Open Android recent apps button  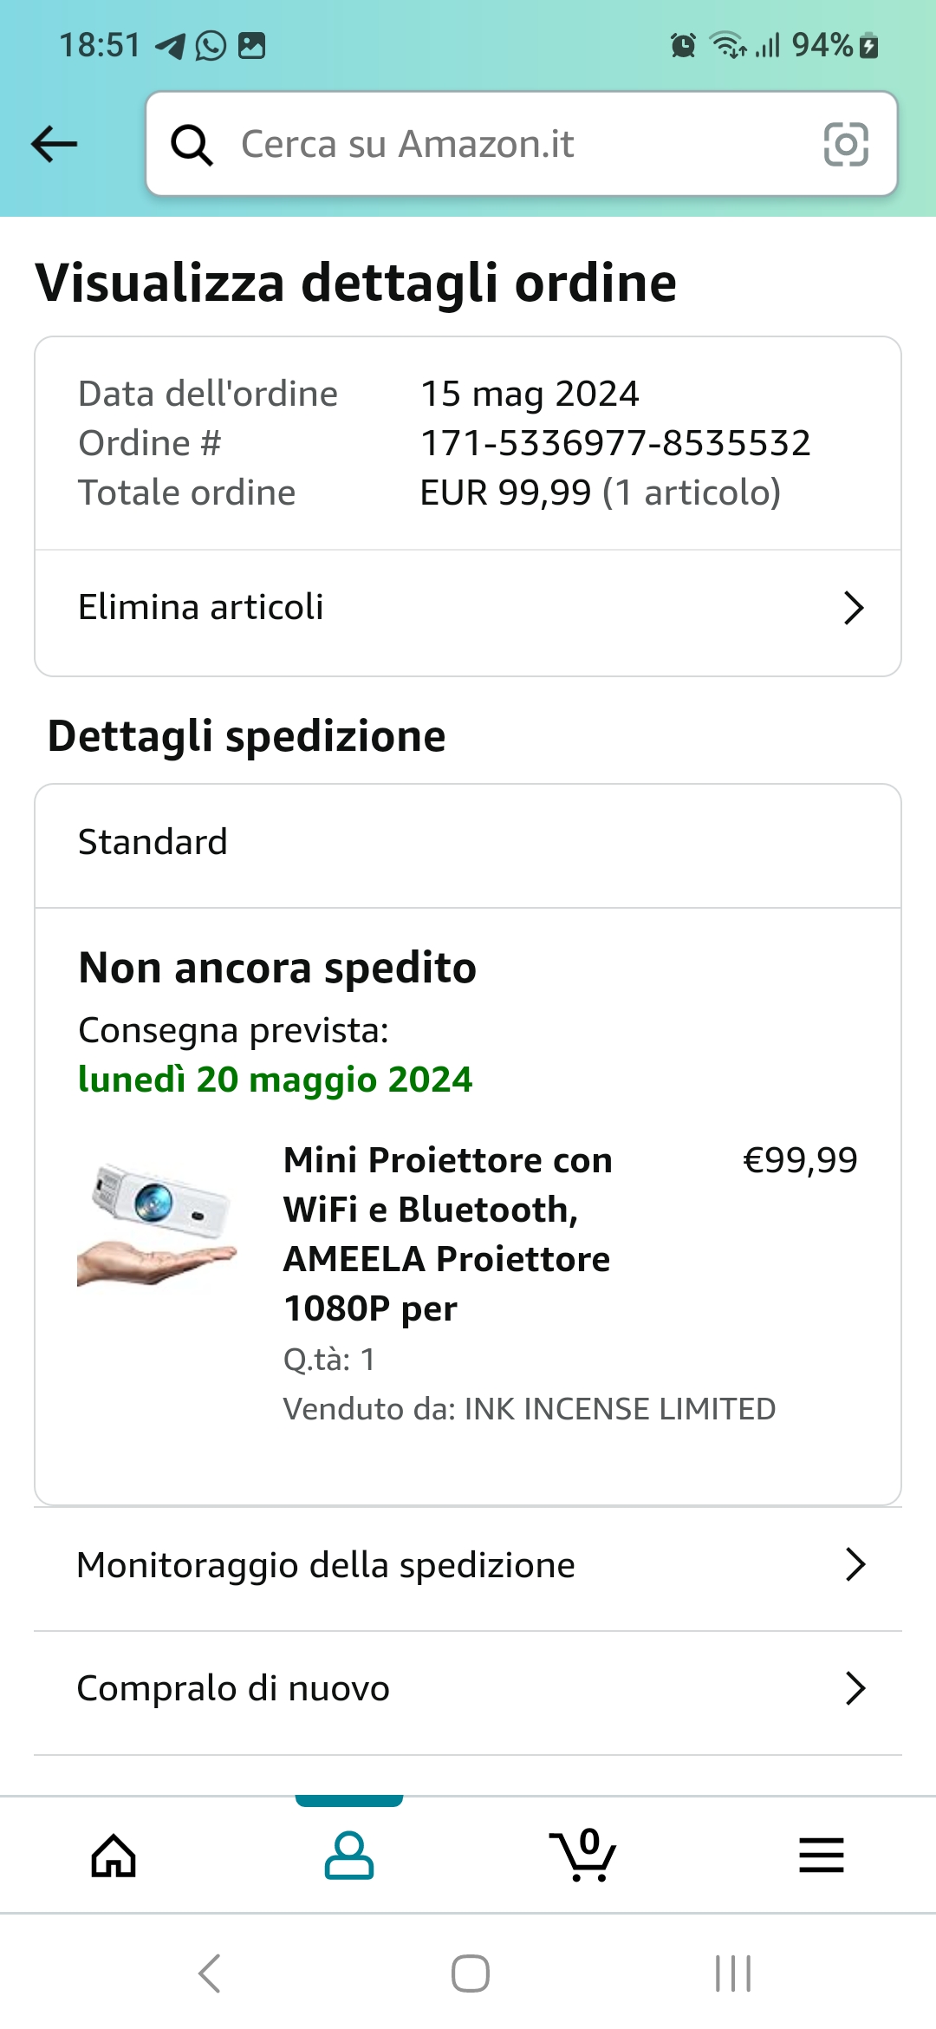coord(732,1974)
